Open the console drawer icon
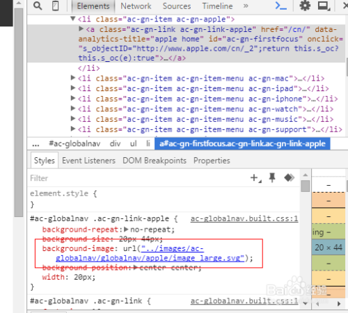 point(280,6)
